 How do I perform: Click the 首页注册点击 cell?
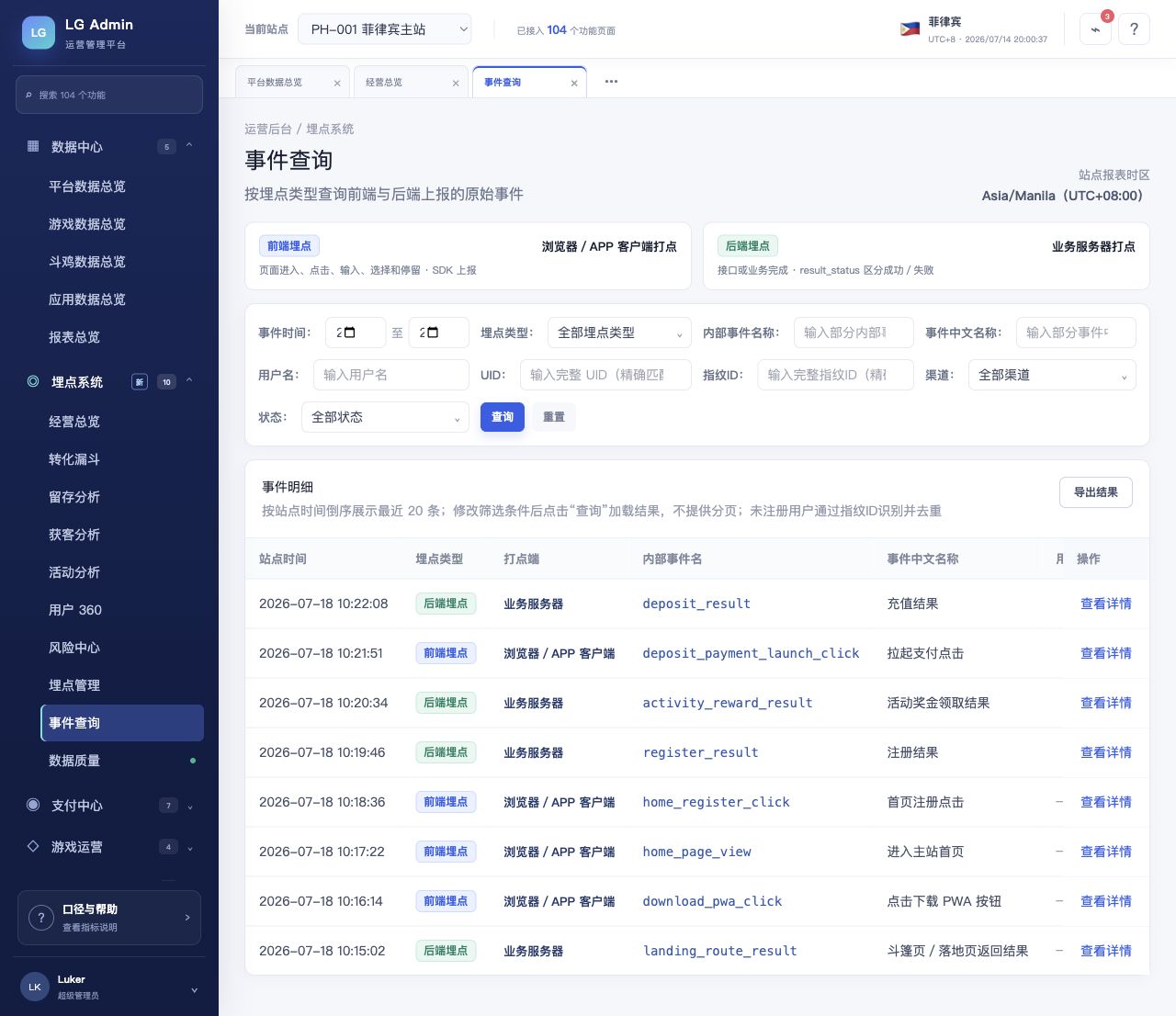point(925,802)
